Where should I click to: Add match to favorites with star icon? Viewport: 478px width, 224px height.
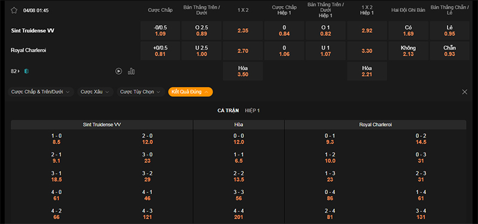coord(14,10)
